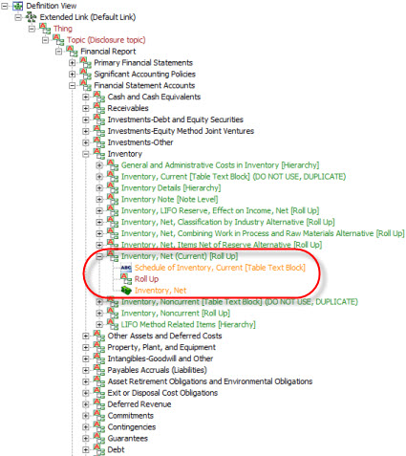Image resolution: width=406 pixels, height=456 pixels.
Task: Select Topic (Disclosure topic) item
Action: tap(106, 40)
